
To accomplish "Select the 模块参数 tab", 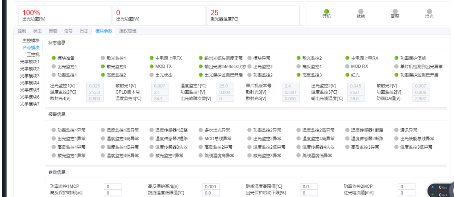I will pos(104,31).
